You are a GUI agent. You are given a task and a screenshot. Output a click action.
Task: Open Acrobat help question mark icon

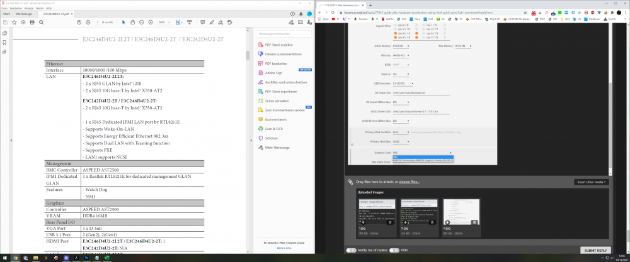click(x=292, y=14)
